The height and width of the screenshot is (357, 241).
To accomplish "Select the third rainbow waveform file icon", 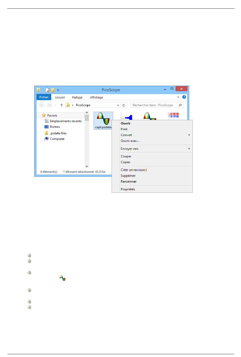I will click(150, 116).
